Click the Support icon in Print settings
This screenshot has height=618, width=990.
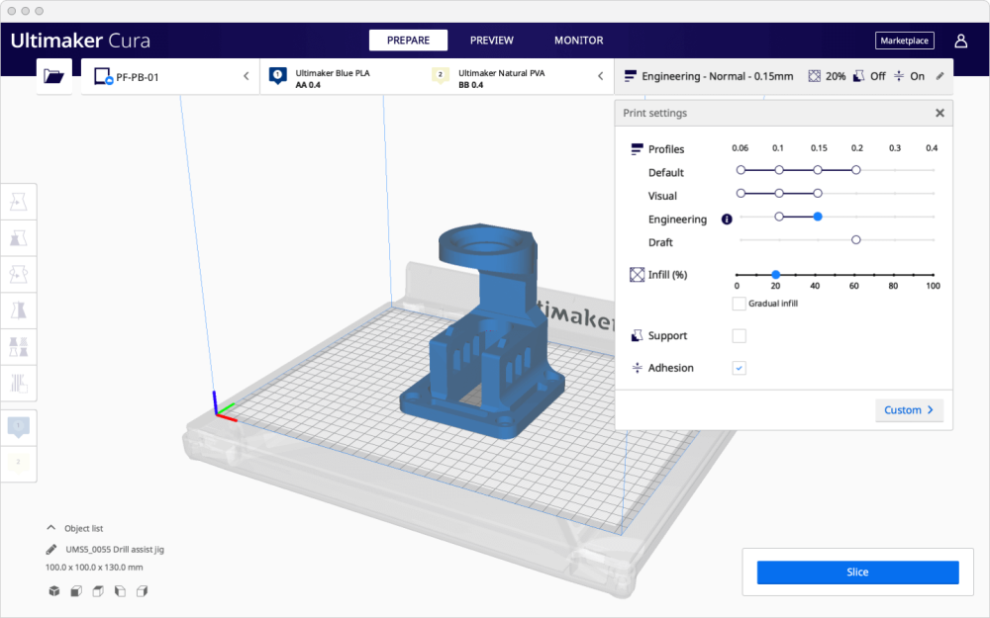point(637,335)
